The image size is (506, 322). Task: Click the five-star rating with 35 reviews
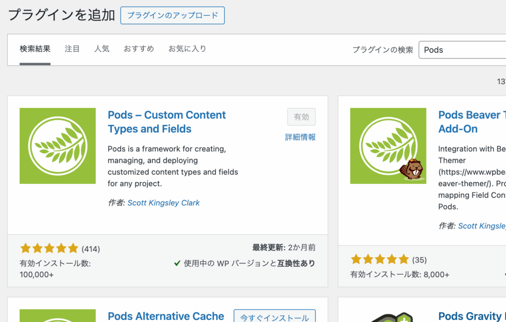[379, 259]
